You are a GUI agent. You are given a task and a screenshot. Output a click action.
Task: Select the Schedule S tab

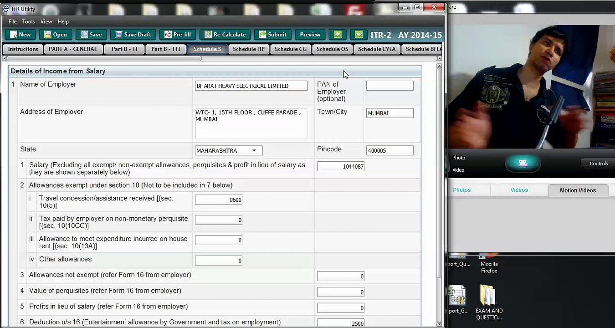coord(207,49)
